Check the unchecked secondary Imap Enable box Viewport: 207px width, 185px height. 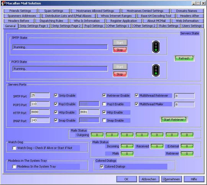click(x=104, y=120)
